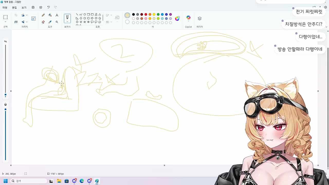The image size is (329, 185).
Task: Click the Share icon
Action: (41, 7)
